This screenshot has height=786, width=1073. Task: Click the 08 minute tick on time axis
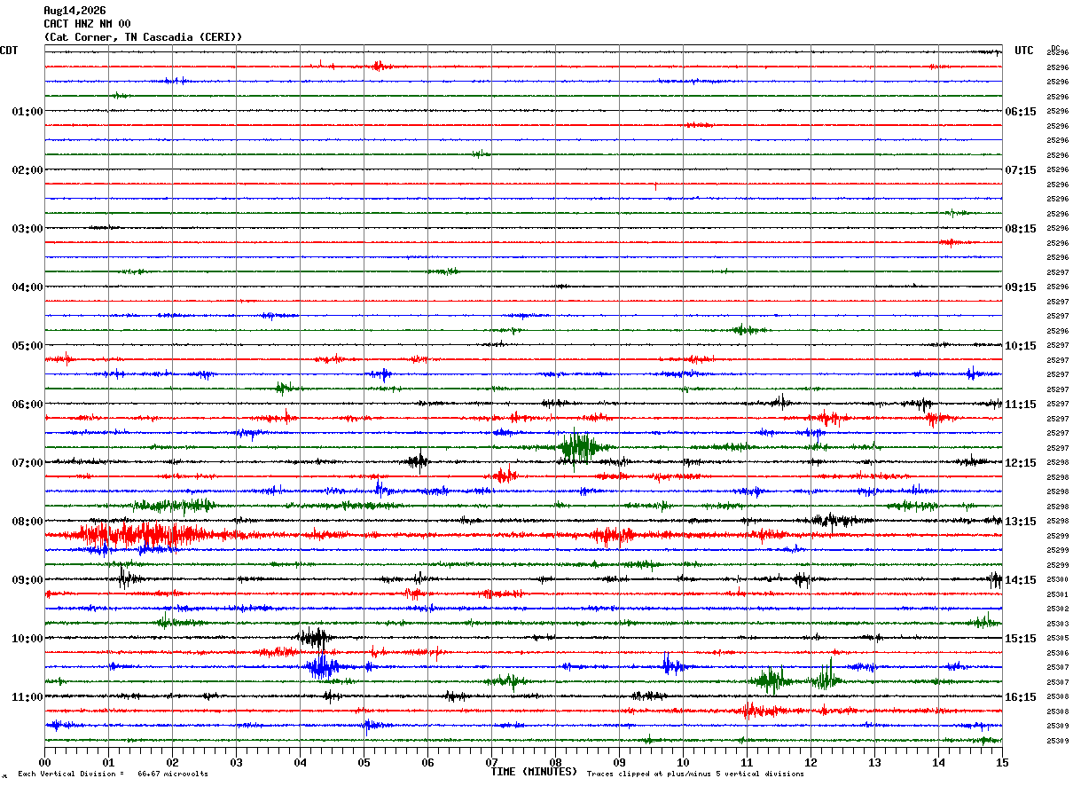pos(555,762)
